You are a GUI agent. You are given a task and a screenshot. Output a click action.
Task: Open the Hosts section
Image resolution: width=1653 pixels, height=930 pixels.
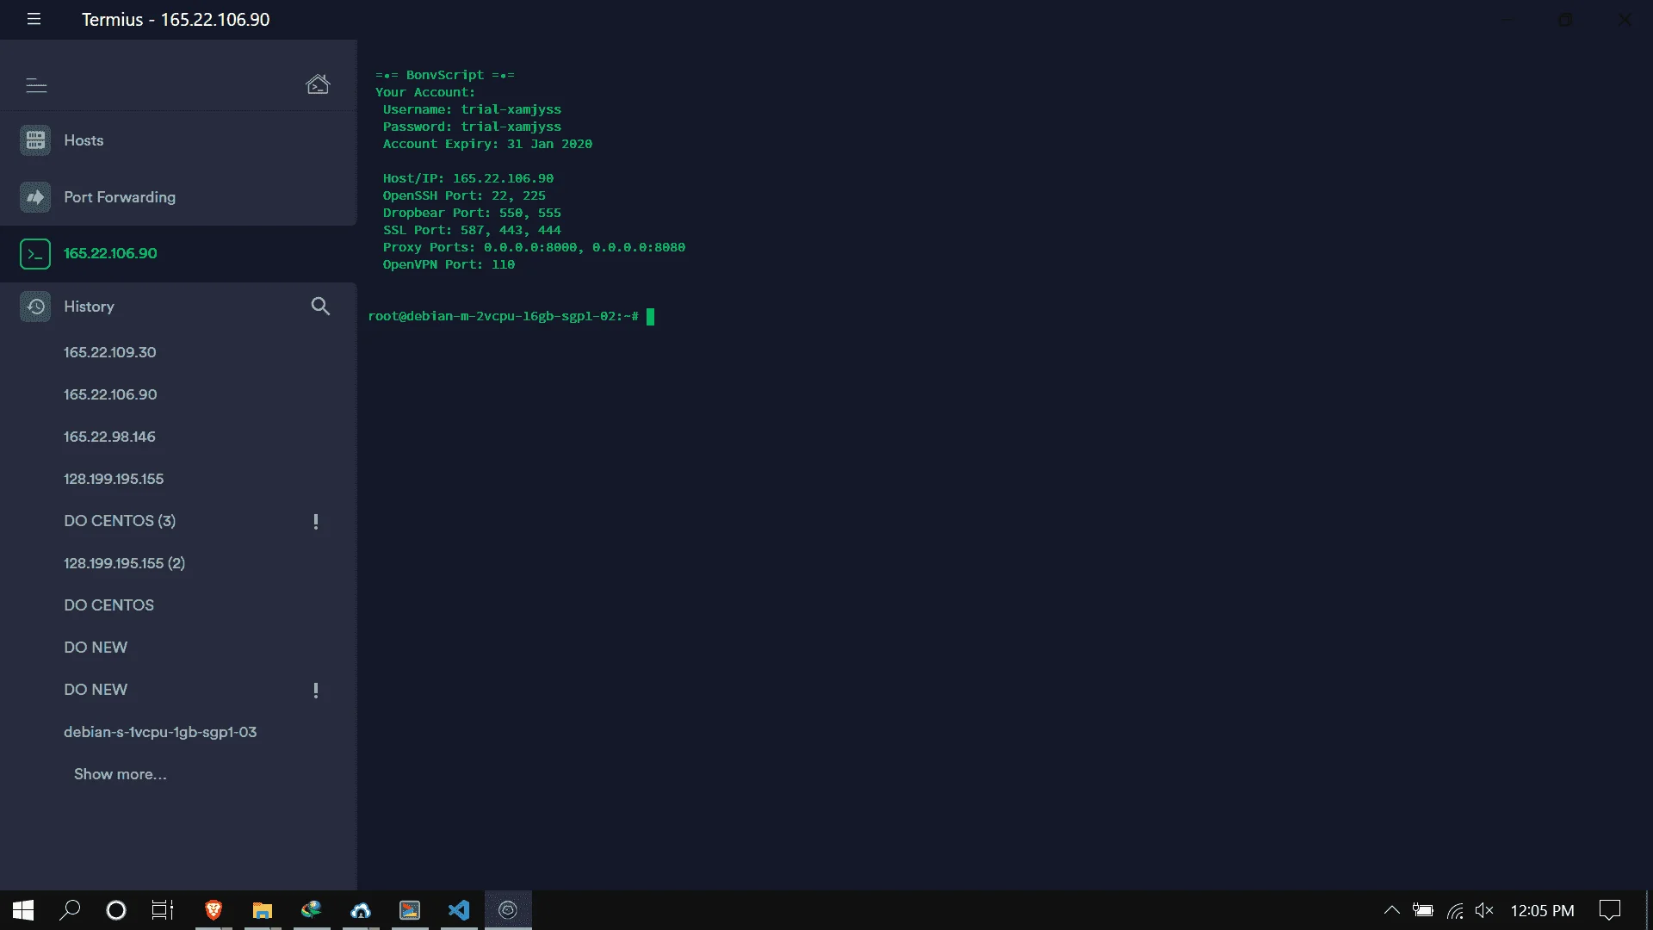[x=178, y=140]
